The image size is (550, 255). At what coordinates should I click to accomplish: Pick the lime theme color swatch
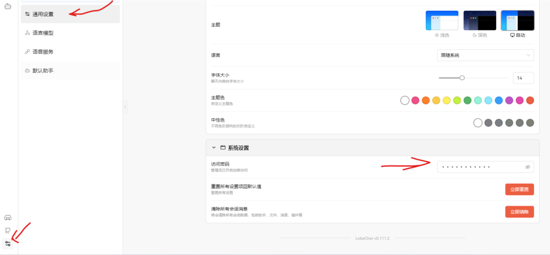pyautogui.click(x=457, y=100)
